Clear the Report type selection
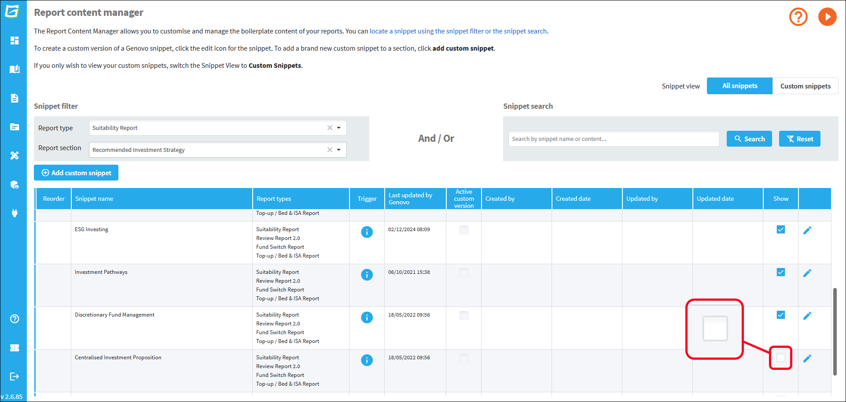The image size is (846, 402). 330,128
